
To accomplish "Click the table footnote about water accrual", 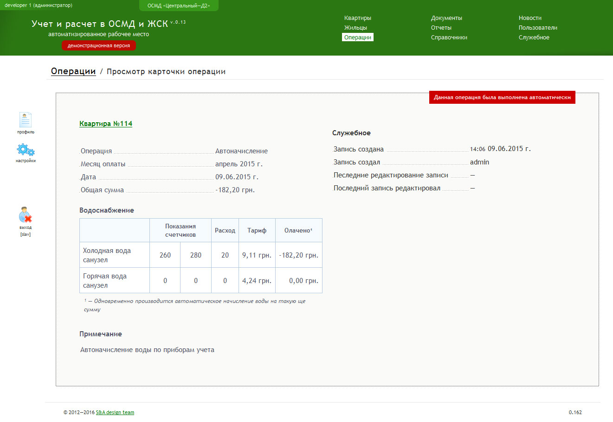I will (195, 305).
